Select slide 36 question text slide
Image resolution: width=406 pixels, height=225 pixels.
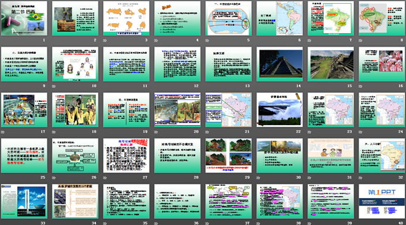point(177,201)
